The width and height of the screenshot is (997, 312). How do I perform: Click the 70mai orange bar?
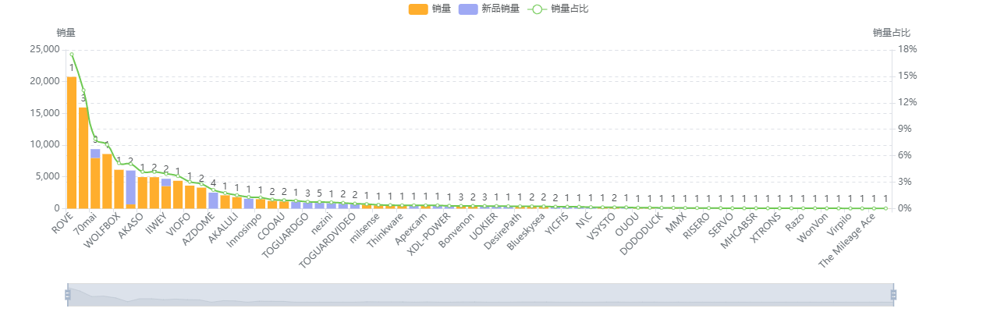point(83,158)
